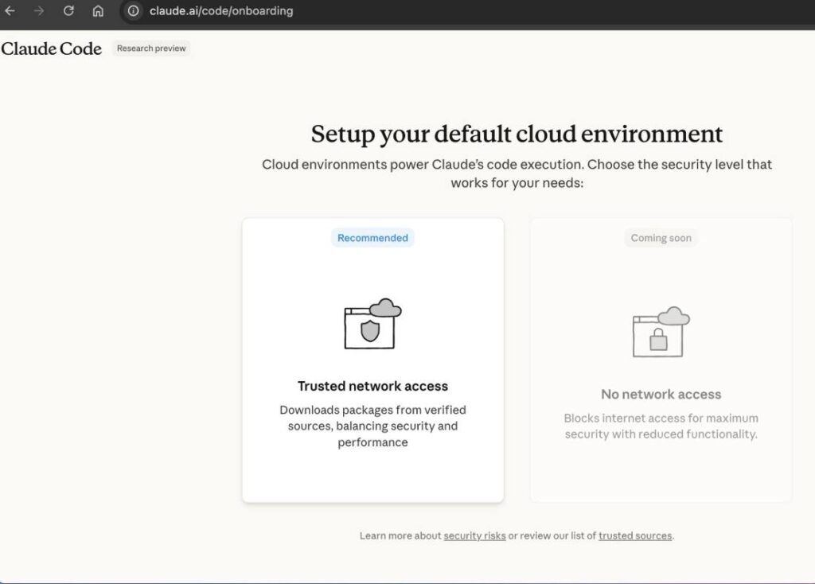Viewport: 815px width, 584px height.
Task: Click the No network access heading text
Action: (661, 394)
